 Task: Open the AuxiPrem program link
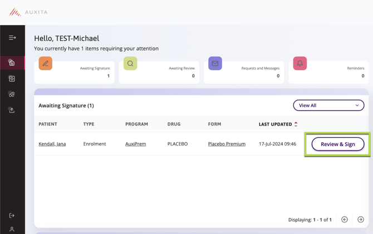[135, 144]
